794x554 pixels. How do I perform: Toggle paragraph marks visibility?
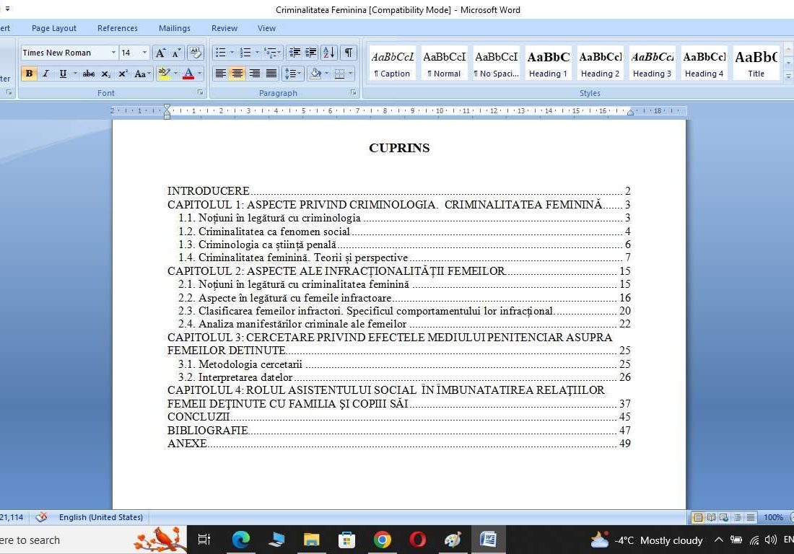[347, 53]
